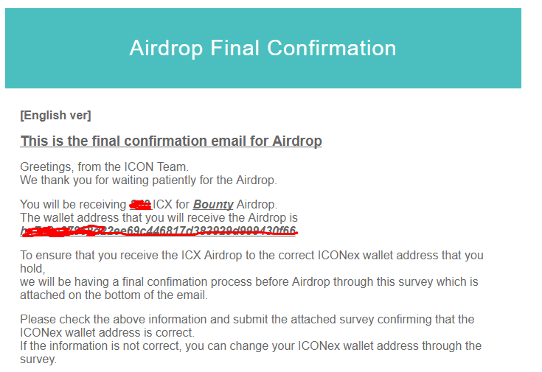Click "ICONex wallet address is correct." line
Image resolution: width=542 pixels, height=372 pixels.
tap(107, 333)
